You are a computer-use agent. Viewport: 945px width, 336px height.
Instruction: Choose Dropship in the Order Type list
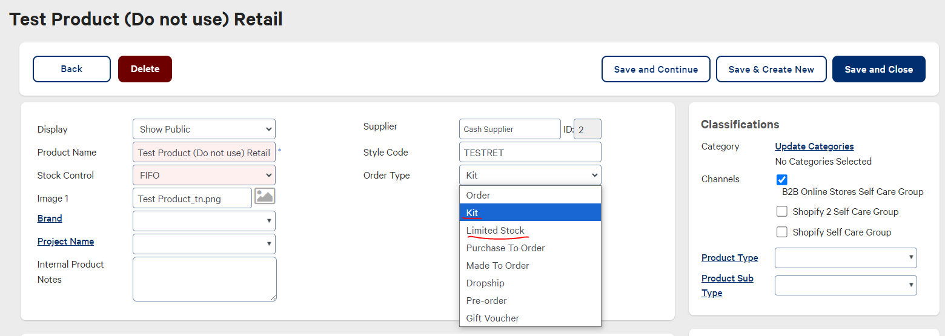coord(485,283)
